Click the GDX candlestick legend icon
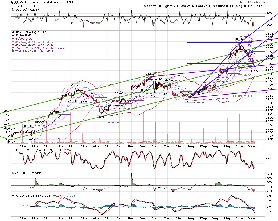278x221 pixels. click(13, 32)
